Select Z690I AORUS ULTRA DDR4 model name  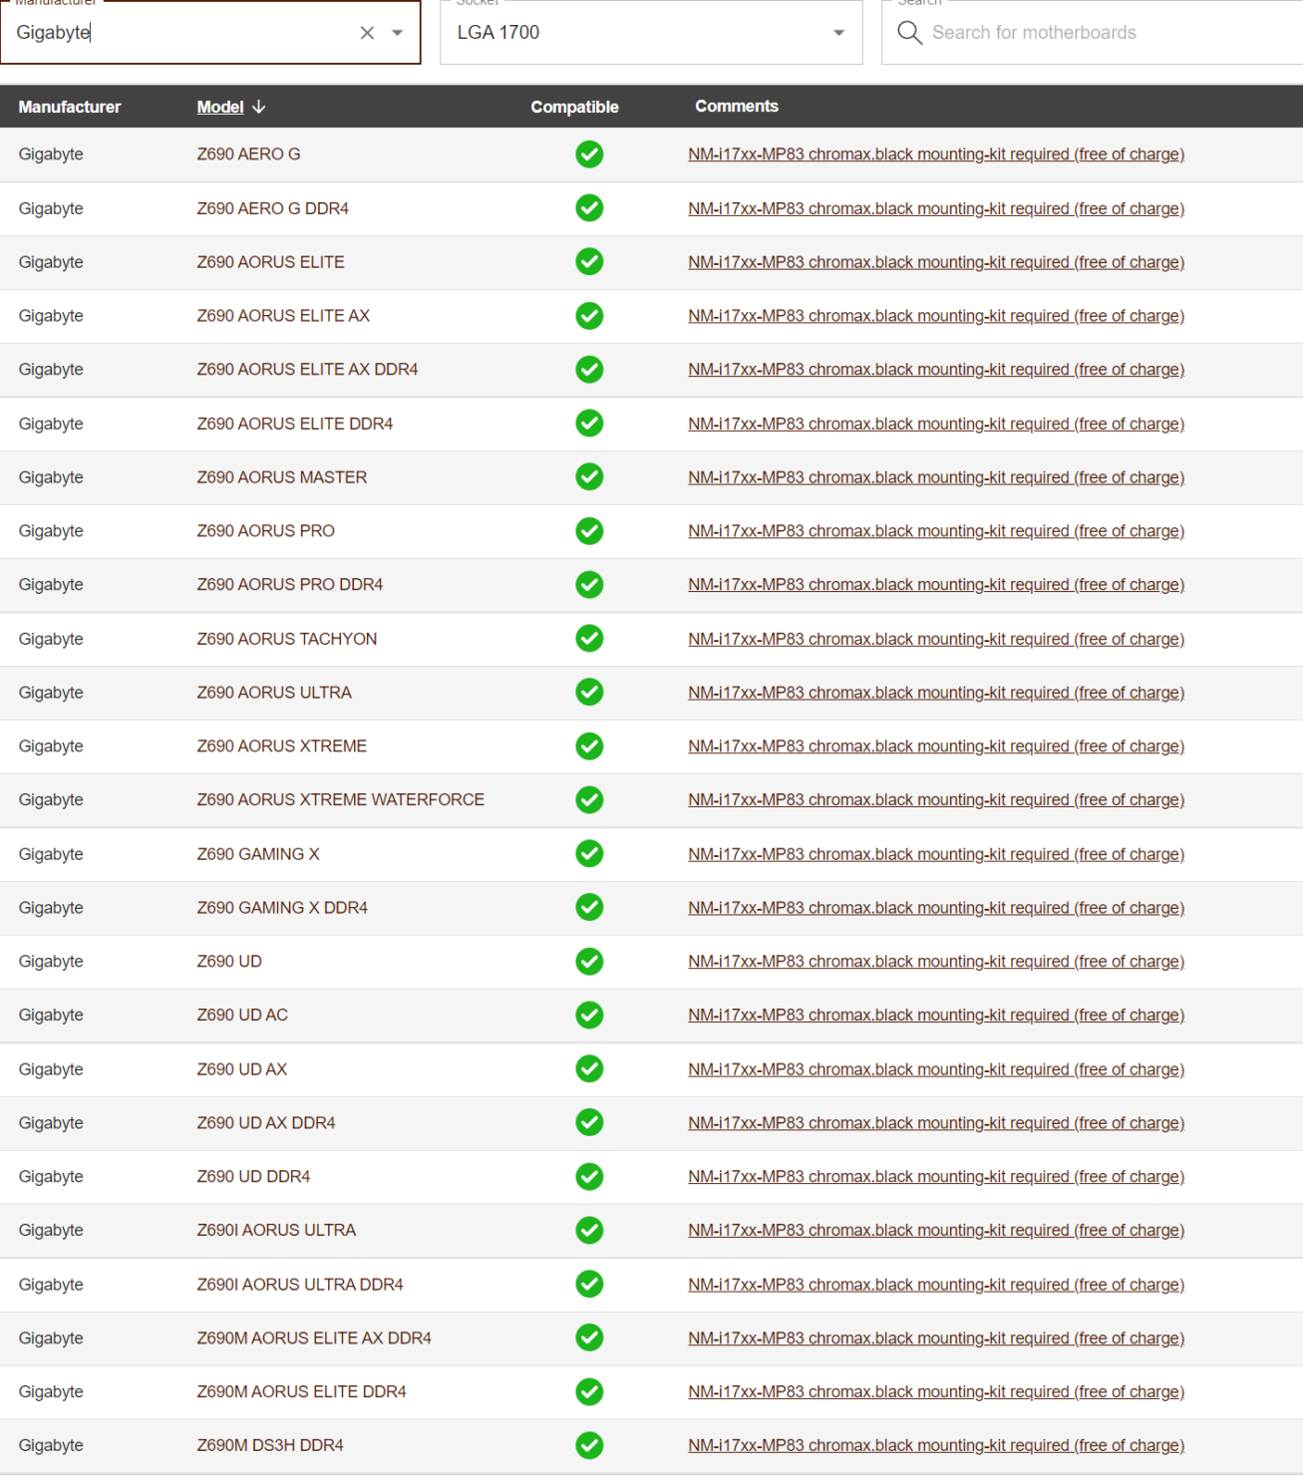point(300,1285)
